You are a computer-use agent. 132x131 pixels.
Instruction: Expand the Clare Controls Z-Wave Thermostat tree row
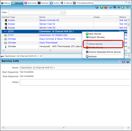tap(3, 39)
